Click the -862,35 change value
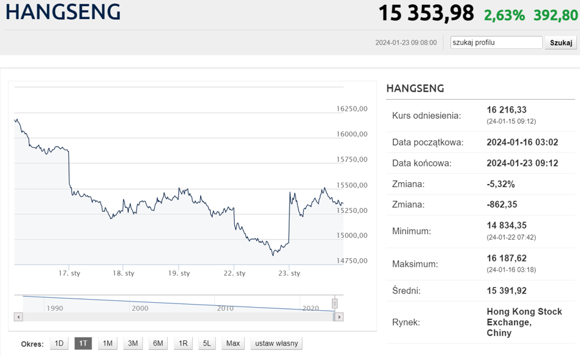Screen dimensions: 580x356 coord(502,204)
